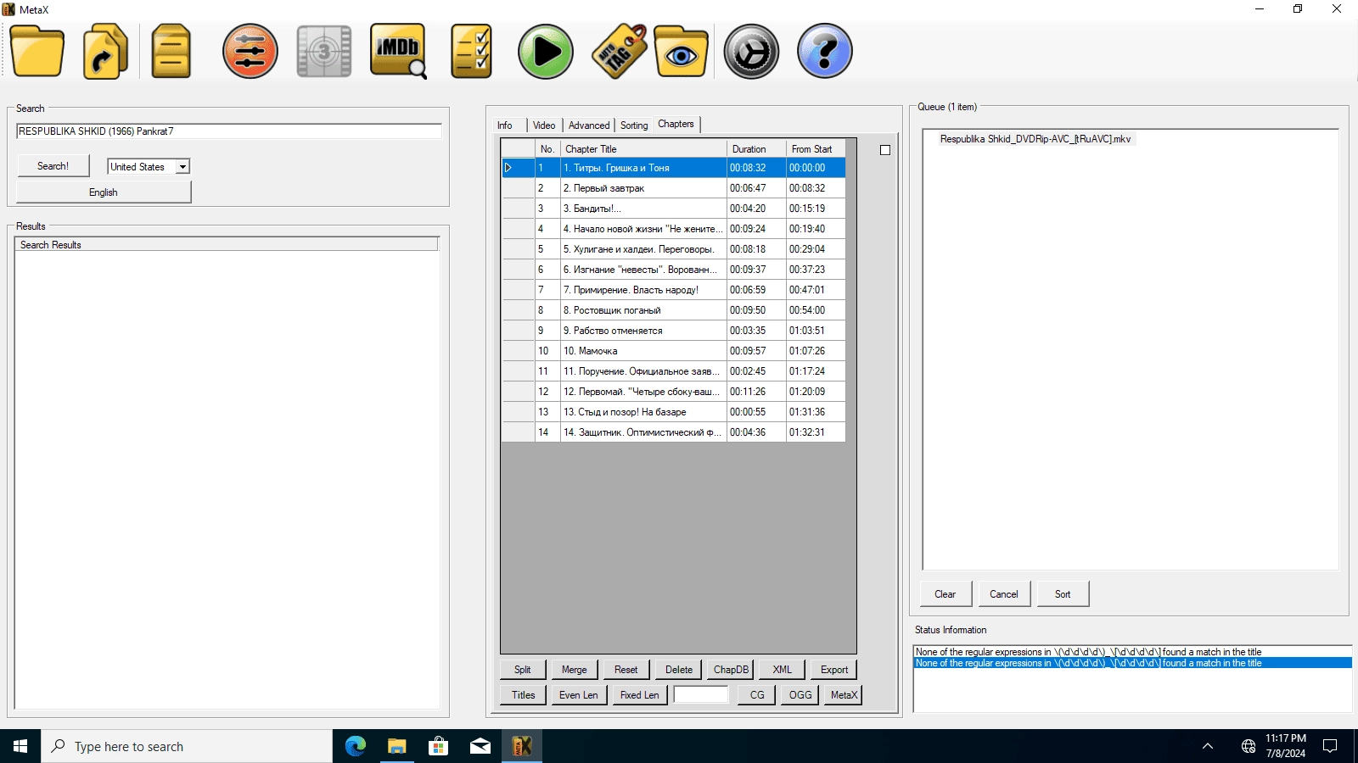Click the Search! button
The width and height of the screenshot is (1358, 763).
coord(53,166)
